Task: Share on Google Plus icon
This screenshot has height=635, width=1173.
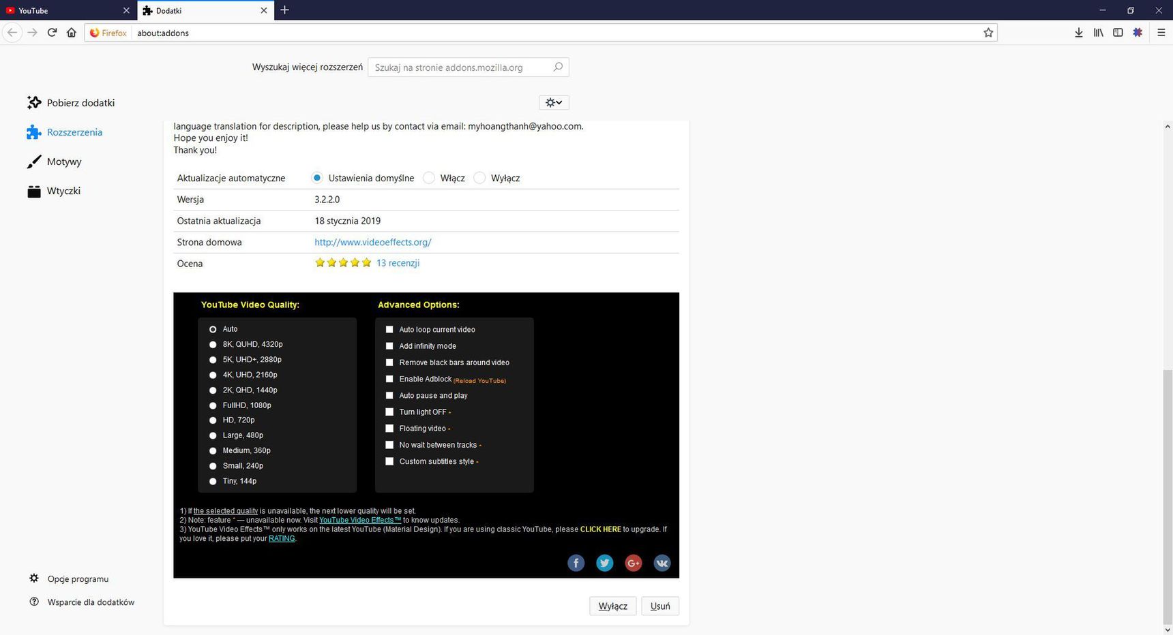Action: point(634,563)
